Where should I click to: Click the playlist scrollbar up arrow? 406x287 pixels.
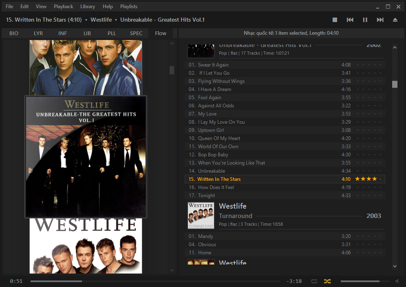pos(395,47)
